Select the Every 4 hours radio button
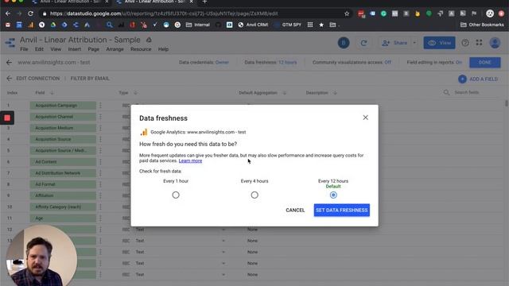Viewport: 509px width, 286px height. coord(254,195)
